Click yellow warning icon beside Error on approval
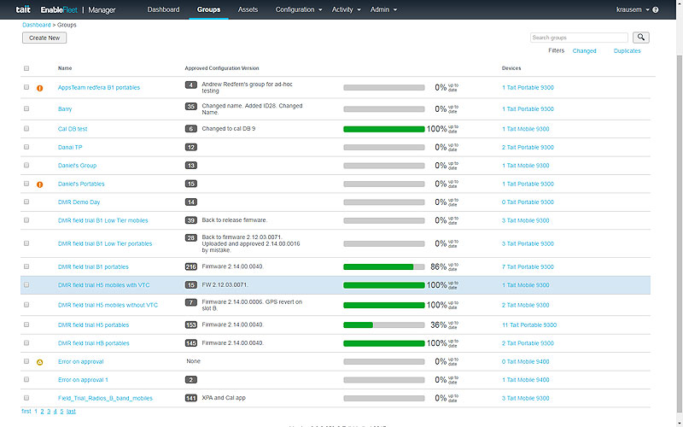683x427 pixels. click(39, 362)
